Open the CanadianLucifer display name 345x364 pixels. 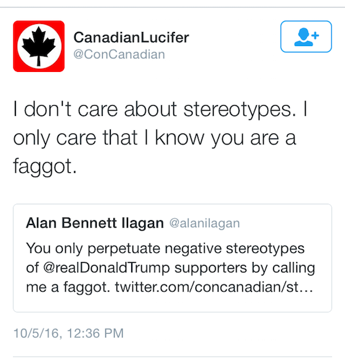pyautogui.click(x=131, y=38)
